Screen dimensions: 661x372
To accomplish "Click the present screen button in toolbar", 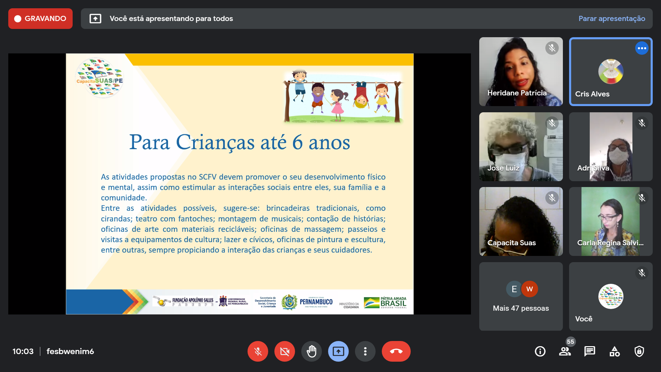I will tap(338, 351).
